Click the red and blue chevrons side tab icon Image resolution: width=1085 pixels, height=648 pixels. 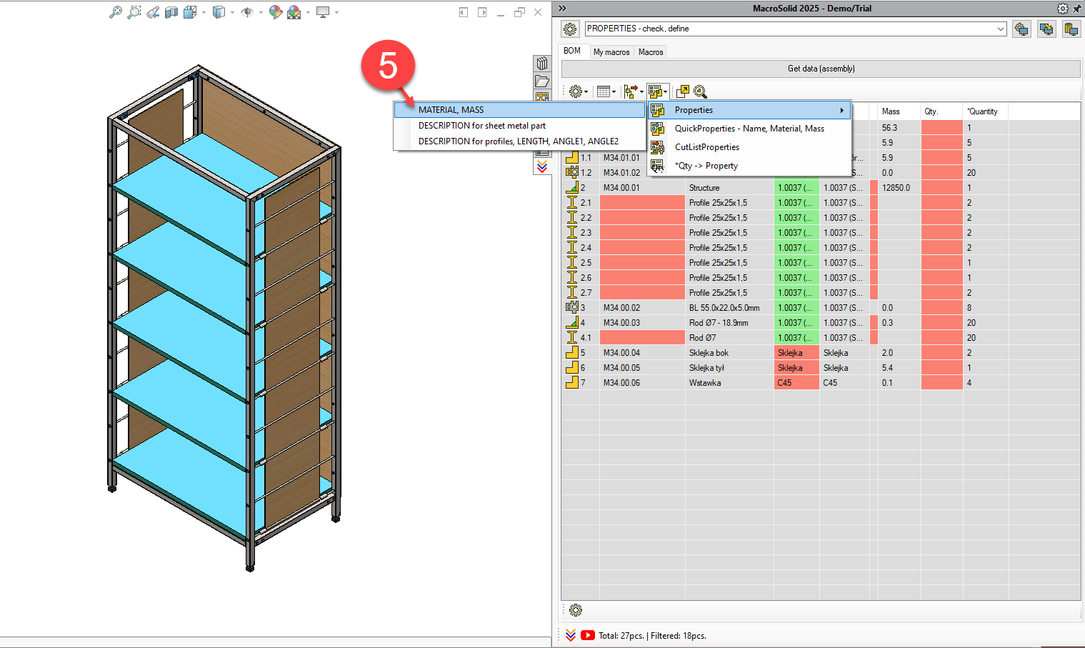[x=542, y=166]
